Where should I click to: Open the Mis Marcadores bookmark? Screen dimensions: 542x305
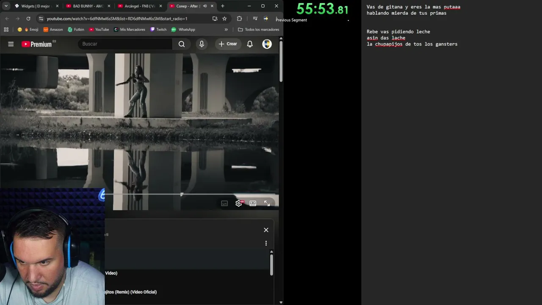[129, 30]
